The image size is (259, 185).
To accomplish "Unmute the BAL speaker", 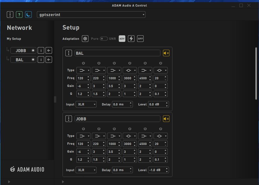I will [166, 53].
